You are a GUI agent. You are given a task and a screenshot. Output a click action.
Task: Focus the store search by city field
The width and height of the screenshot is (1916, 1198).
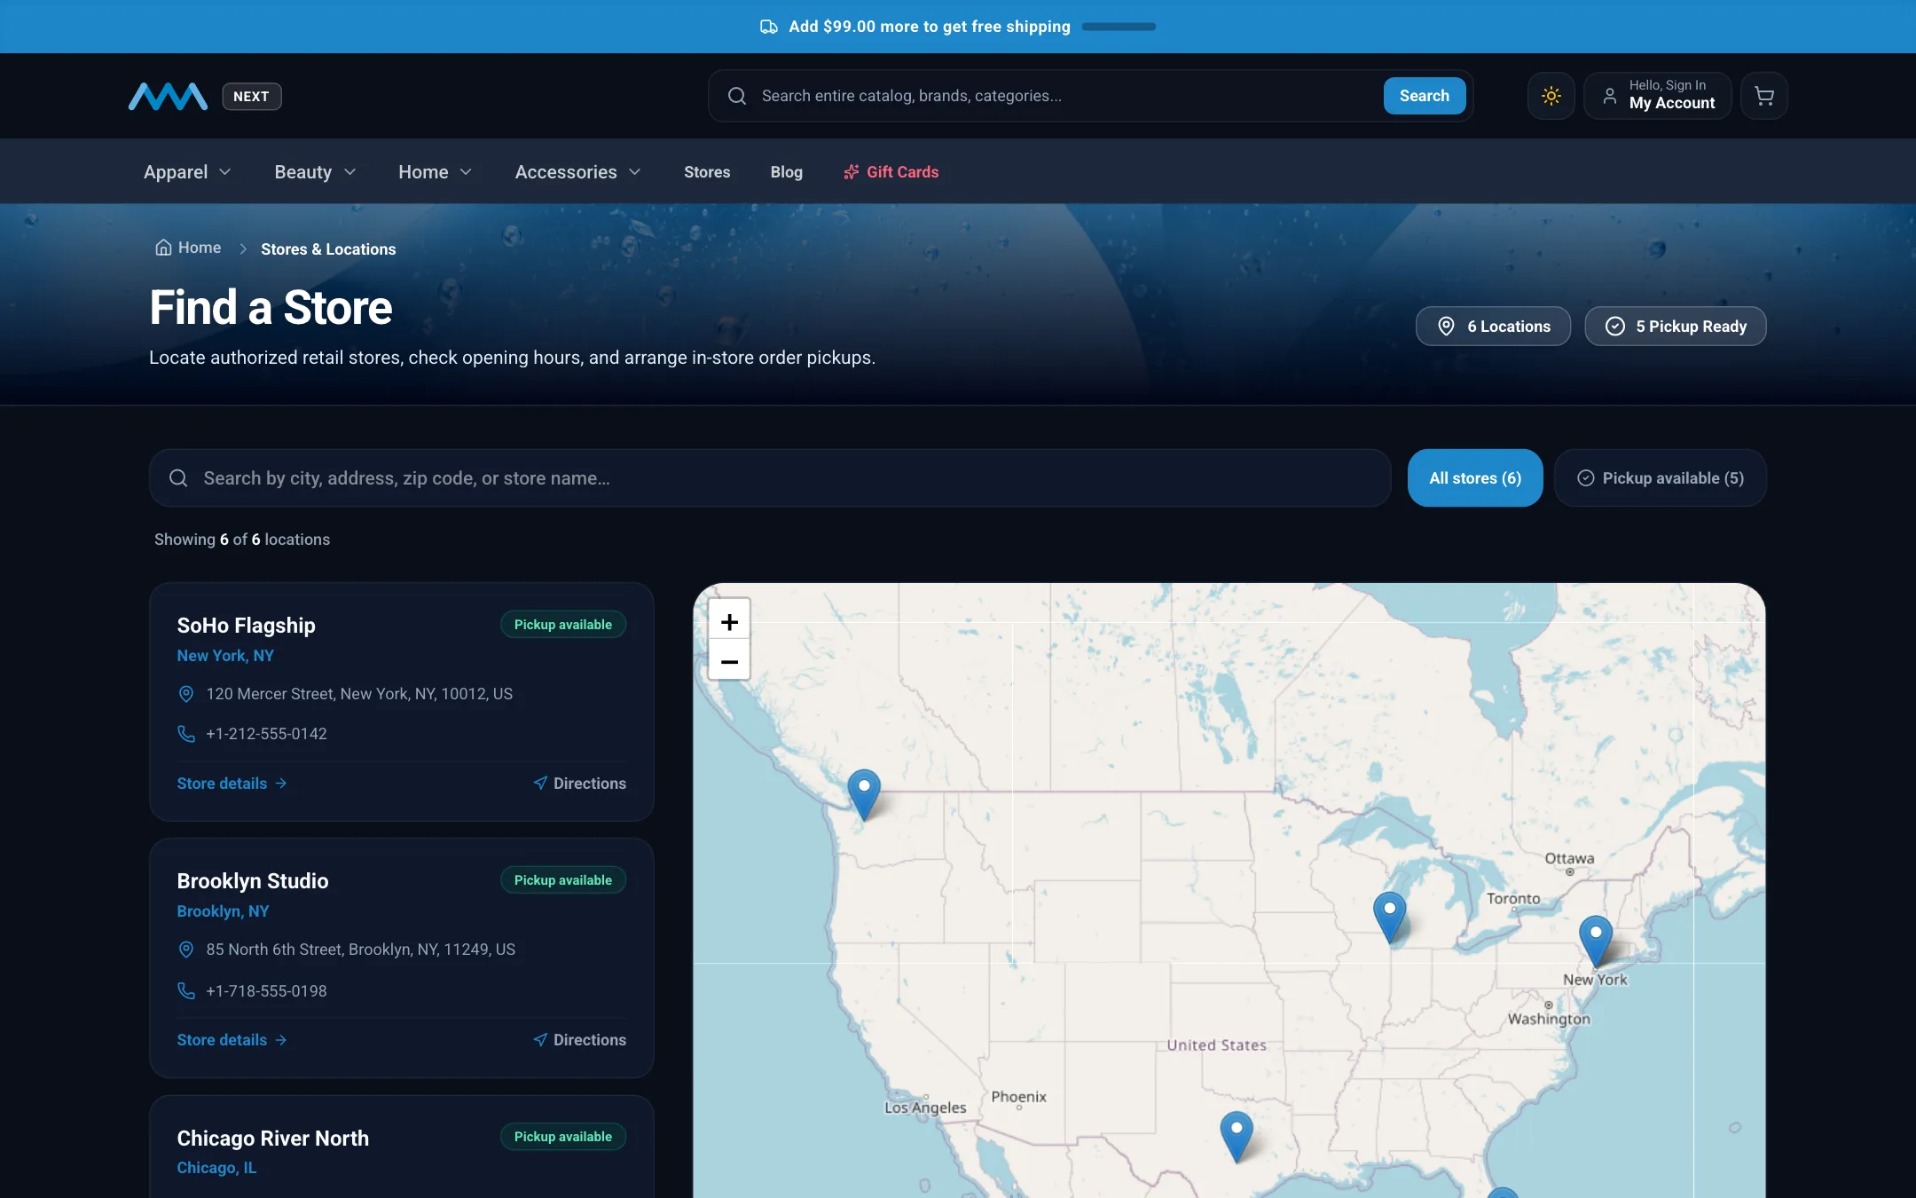coord(770,478)
